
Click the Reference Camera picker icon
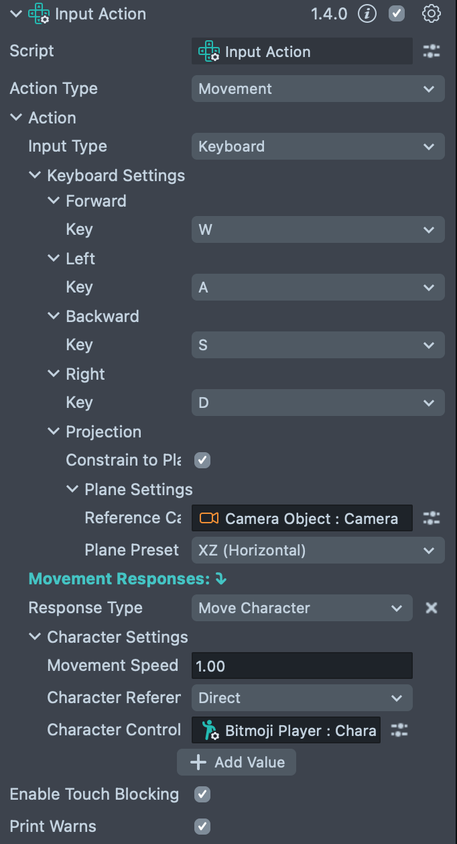[x=432, y=518]
